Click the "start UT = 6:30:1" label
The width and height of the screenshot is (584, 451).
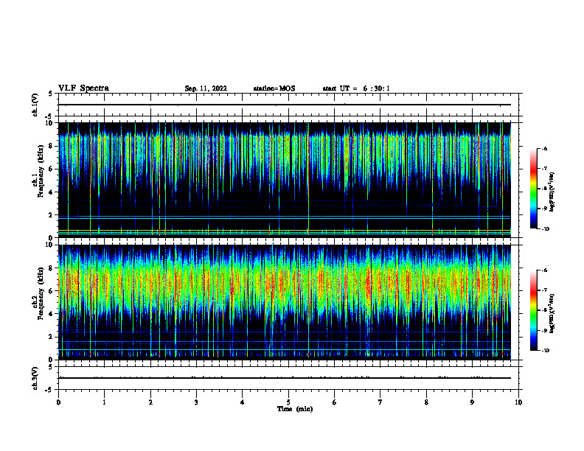click(x=356, y=88)
